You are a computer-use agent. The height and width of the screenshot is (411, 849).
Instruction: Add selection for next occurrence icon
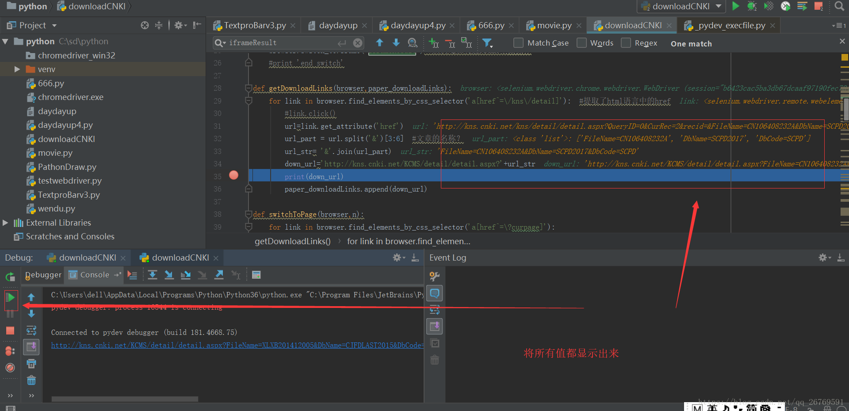click(434, 43)
